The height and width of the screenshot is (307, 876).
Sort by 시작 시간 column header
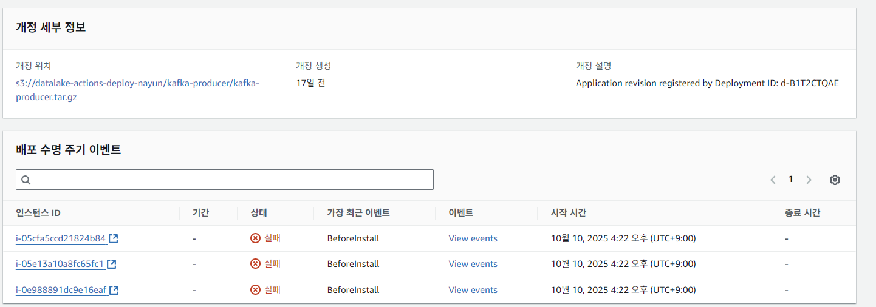coord(568,213)
